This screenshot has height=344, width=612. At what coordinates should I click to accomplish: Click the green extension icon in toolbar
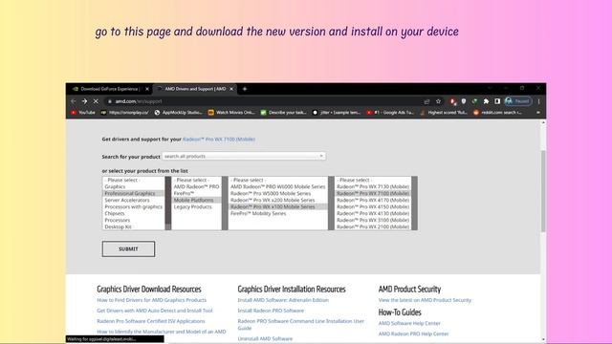pos(474,101)
